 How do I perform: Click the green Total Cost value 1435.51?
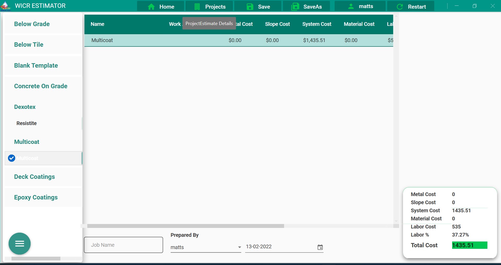coord(469,245)
